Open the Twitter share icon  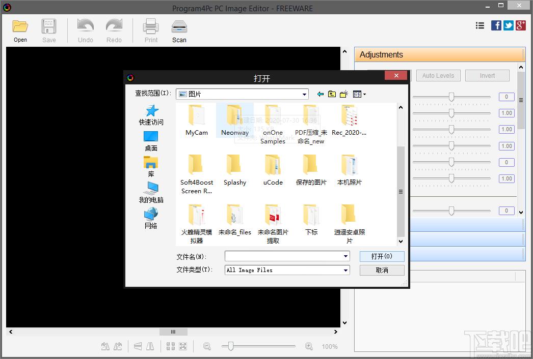point(508,25)
